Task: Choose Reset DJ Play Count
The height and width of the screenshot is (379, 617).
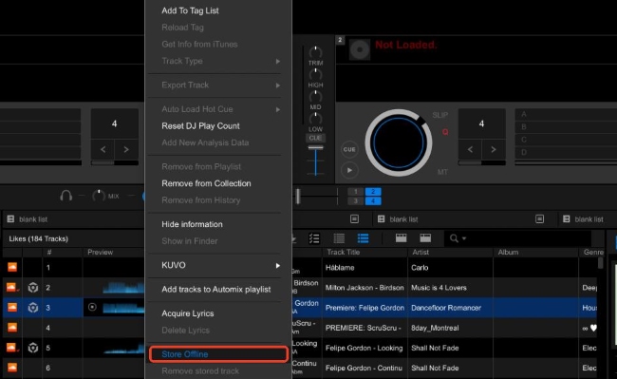Action: point(200,126)
